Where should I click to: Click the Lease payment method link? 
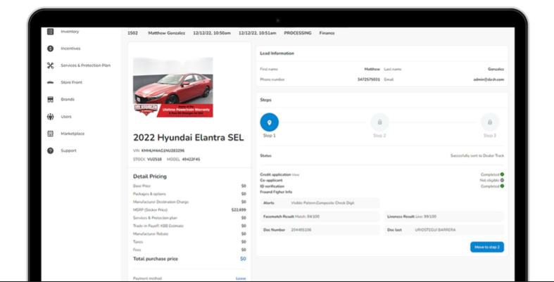pos(241,278)
